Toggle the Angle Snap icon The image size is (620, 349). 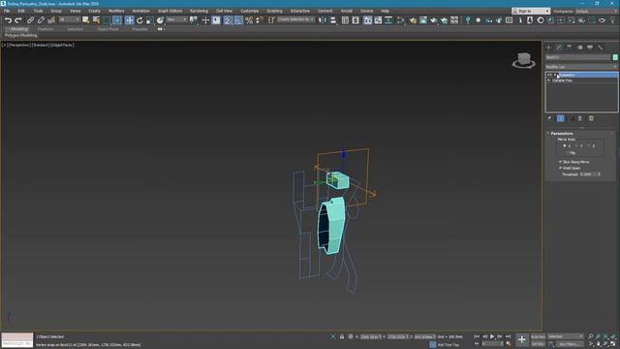(x=238, y=20)
